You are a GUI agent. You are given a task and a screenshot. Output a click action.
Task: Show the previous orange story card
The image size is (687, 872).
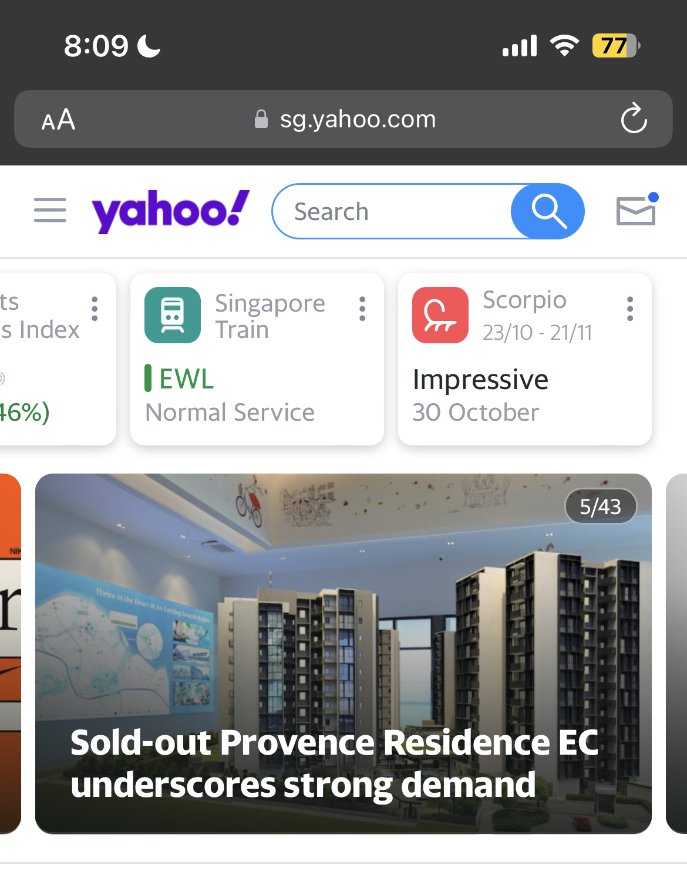[x=10, y=653]
